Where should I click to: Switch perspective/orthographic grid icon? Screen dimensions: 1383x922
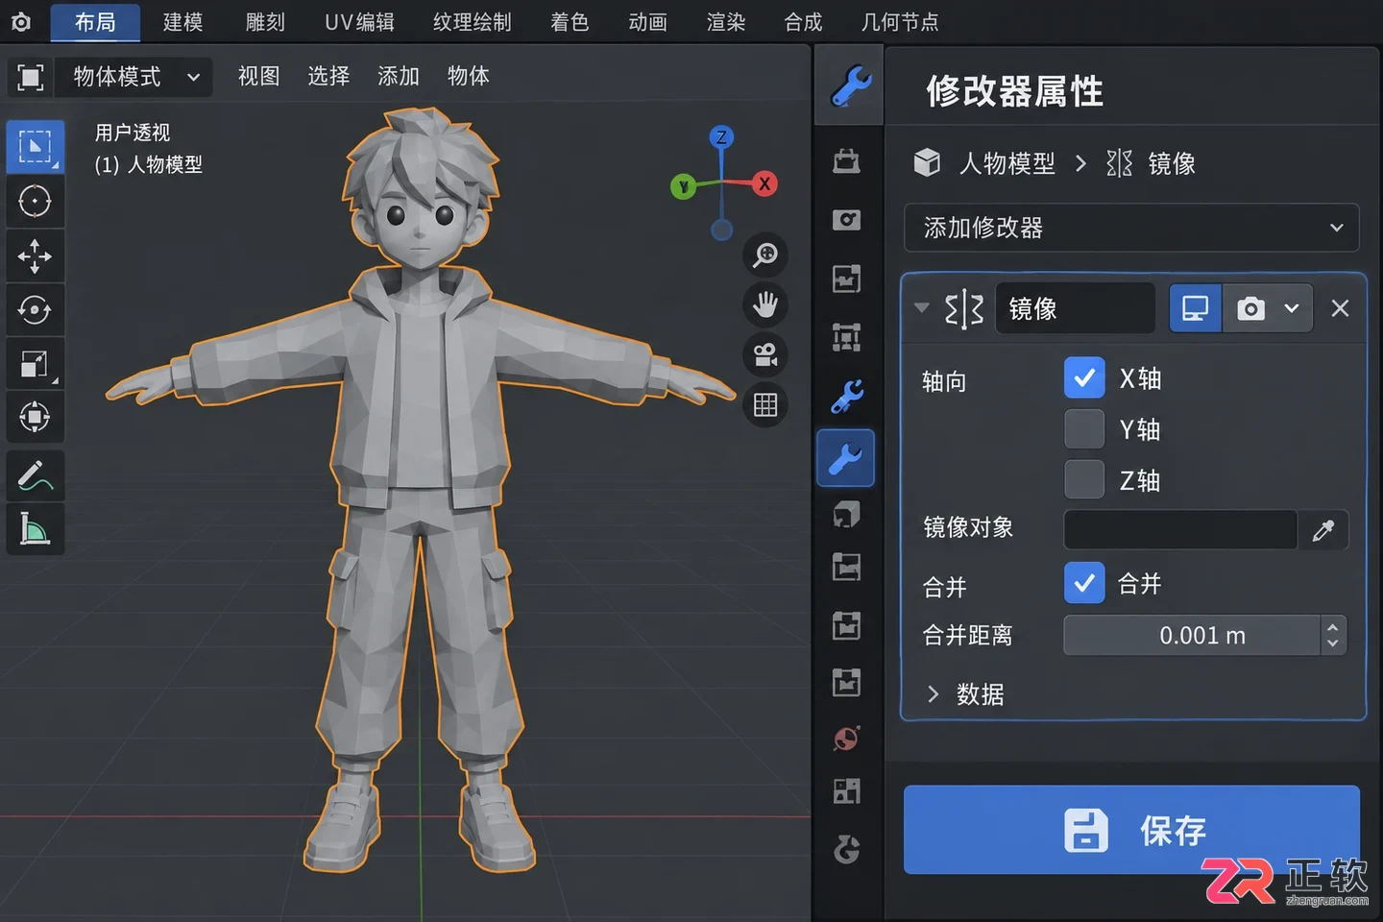[765, 405]
